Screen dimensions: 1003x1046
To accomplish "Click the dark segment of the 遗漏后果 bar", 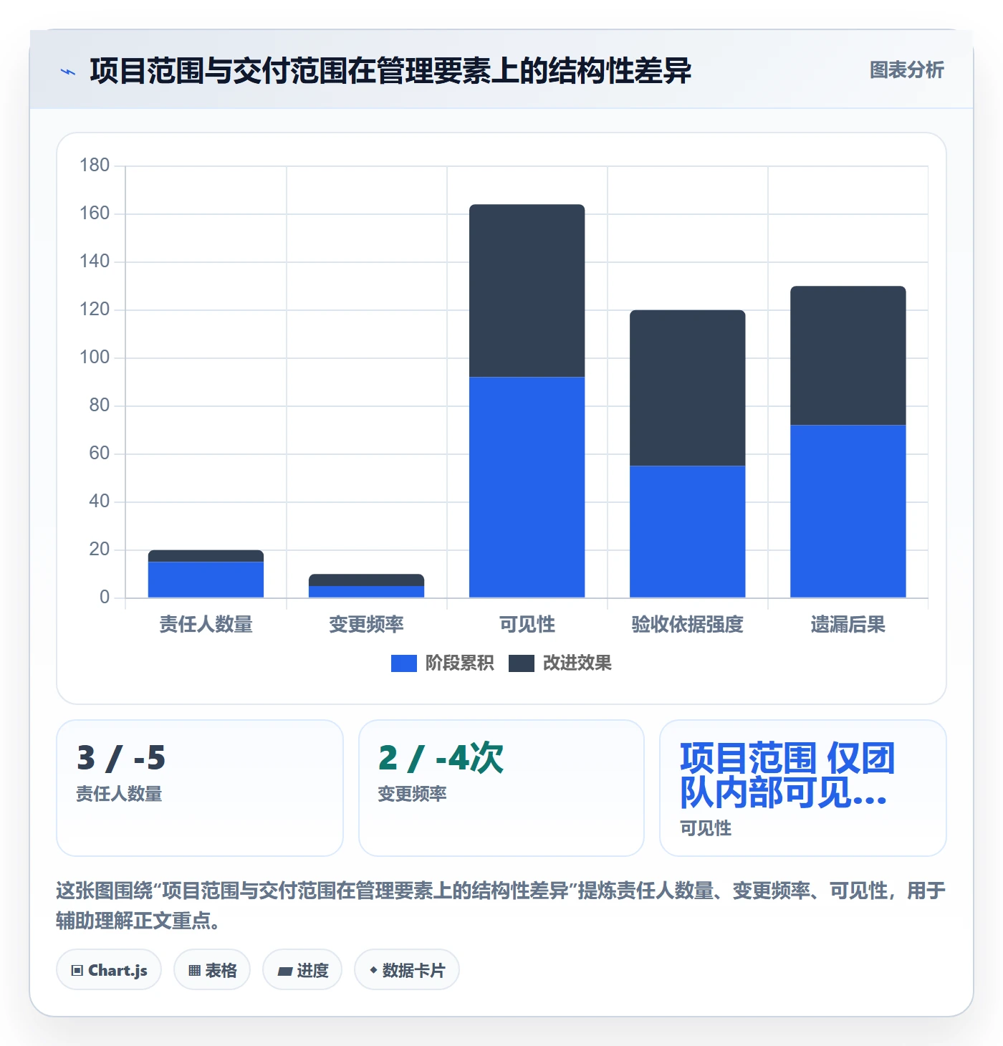I will point(848,356).
